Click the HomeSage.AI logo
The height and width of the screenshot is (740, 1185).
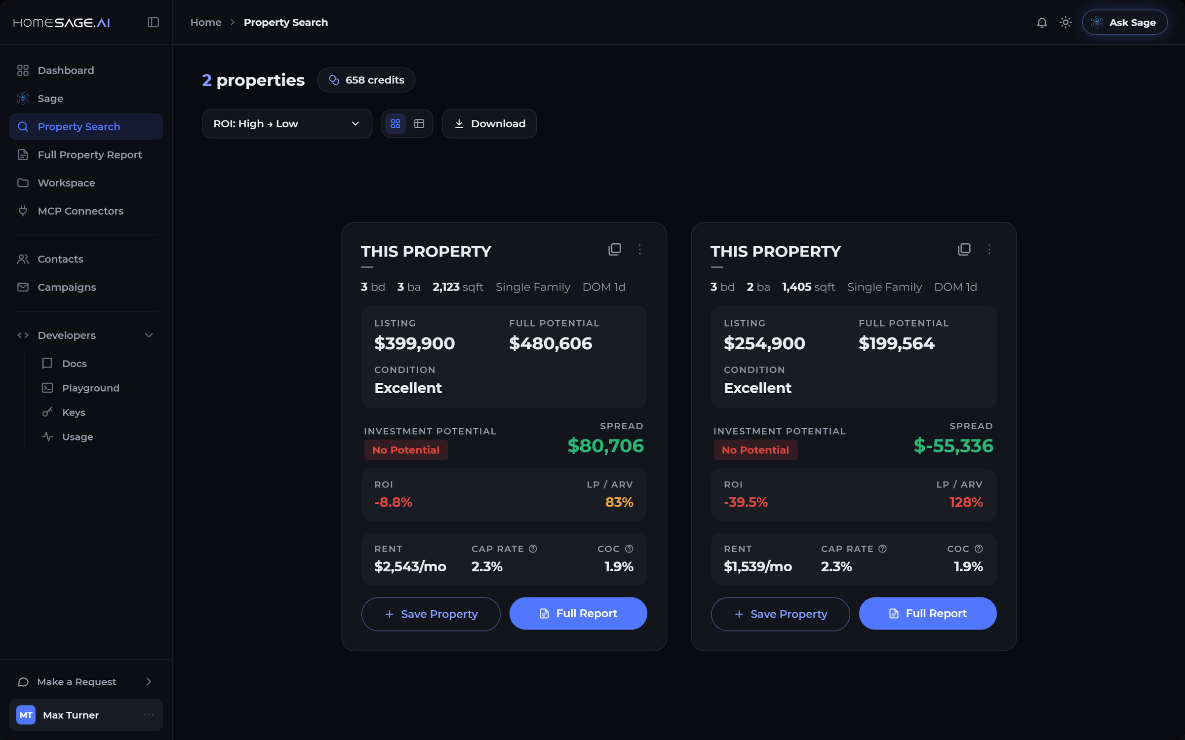(61, 23)
